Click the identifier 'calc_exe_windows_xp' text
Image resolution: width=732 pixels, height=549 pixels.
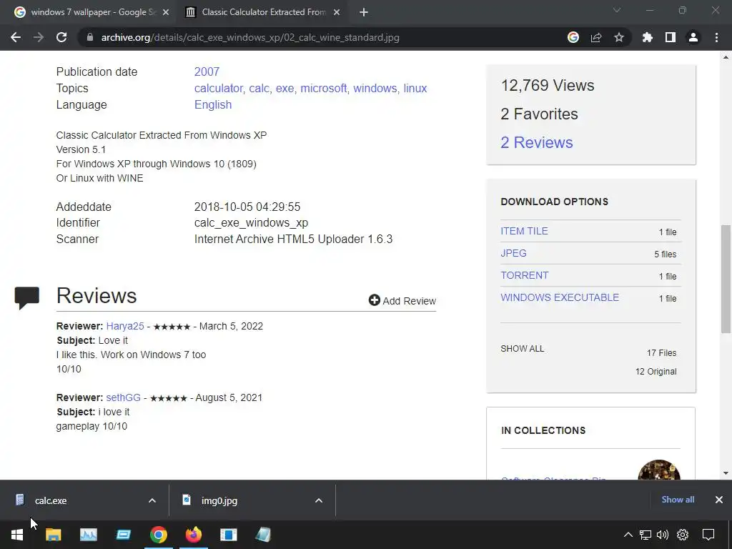click(x=251, y=223)
